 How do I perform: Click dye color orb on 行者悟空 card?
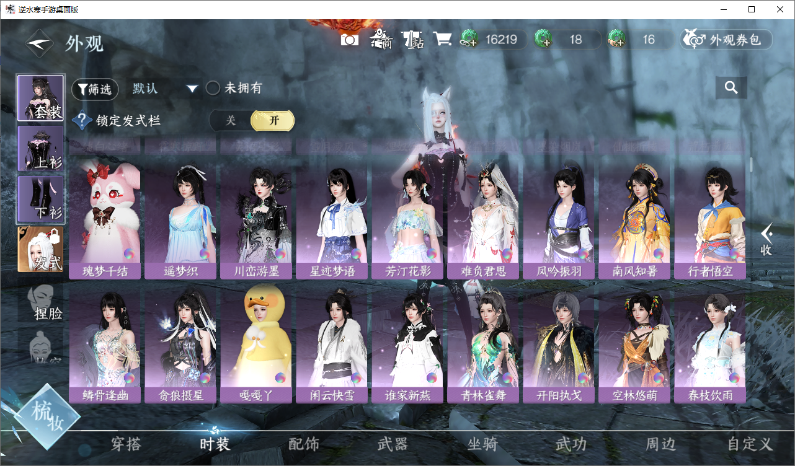(x=735, y=254)
